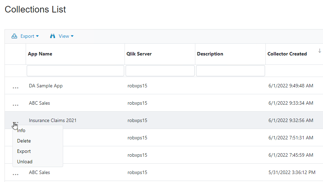Click the sort arrow in Collector Created column

click(x=320, y=51)
